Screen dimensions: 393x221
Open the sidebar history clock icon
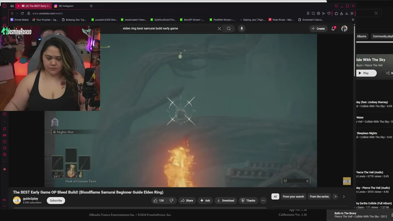click(4, 142)
